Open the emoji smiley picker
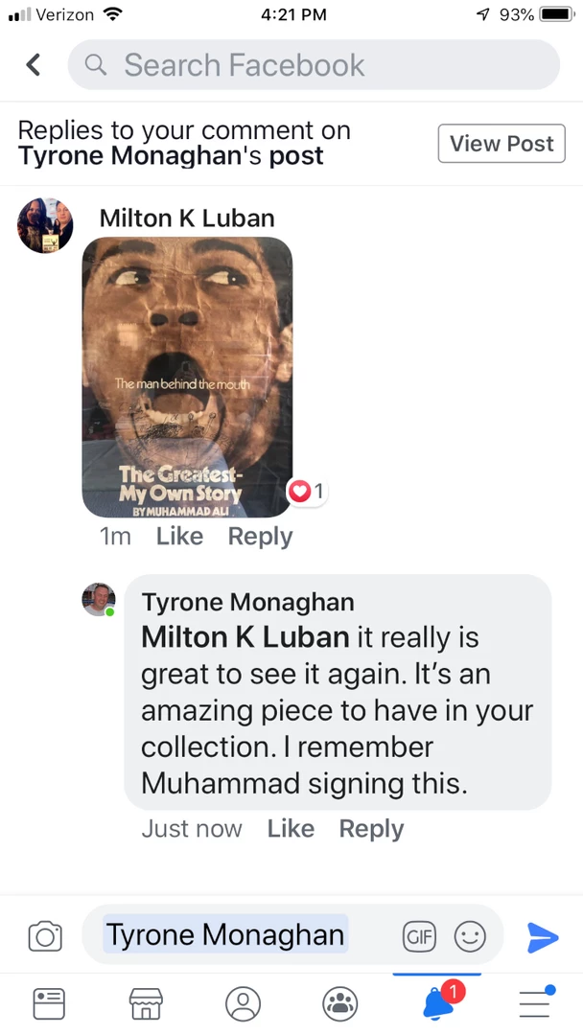 click(x=470, y=936)
